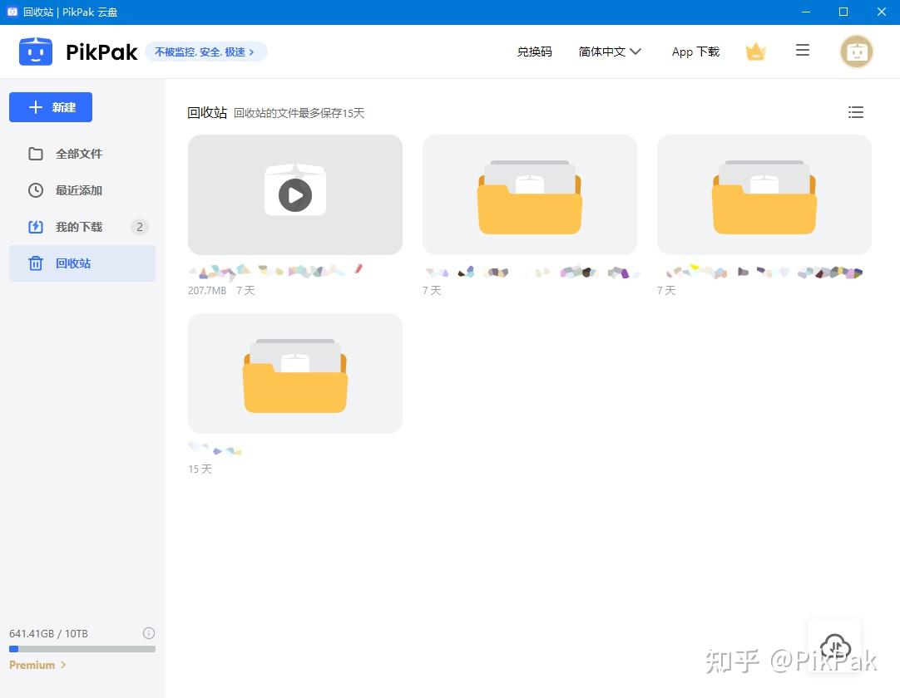
Task: Open App 下载 from the top bar
Action: [x=695, y=52]
